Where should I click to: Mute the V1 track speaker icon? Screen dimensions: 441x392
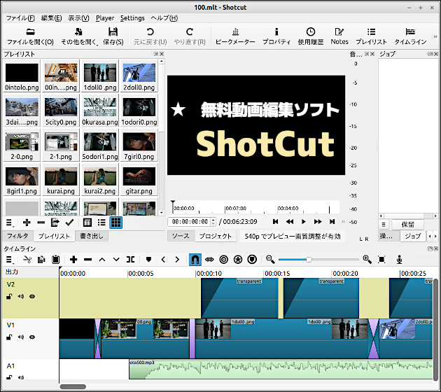point(21,337)
